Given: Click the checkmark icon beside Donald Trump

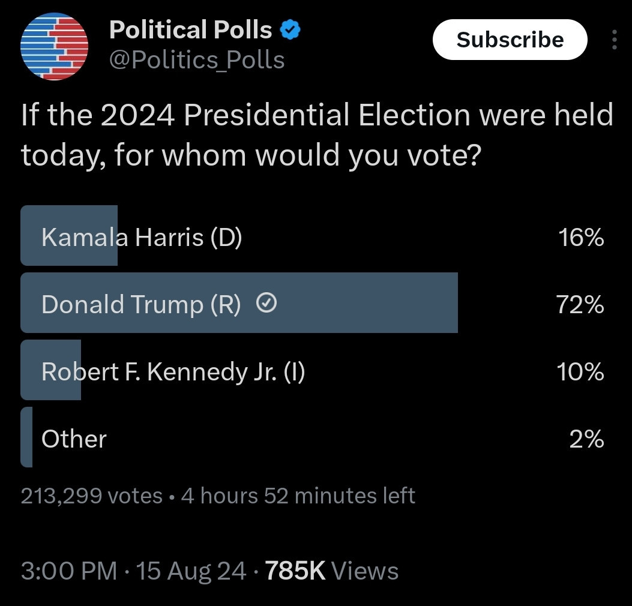Looking at the screenshot, I should click(x=266, y=303).
